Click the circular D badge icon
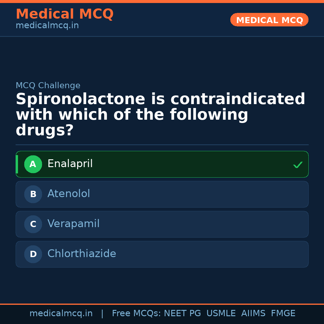Viewport: 324px width, 324px height. click(33, 254)
